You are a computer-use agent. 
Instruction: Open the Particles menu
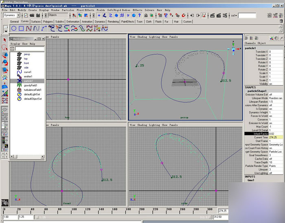[x=67, y=10]
